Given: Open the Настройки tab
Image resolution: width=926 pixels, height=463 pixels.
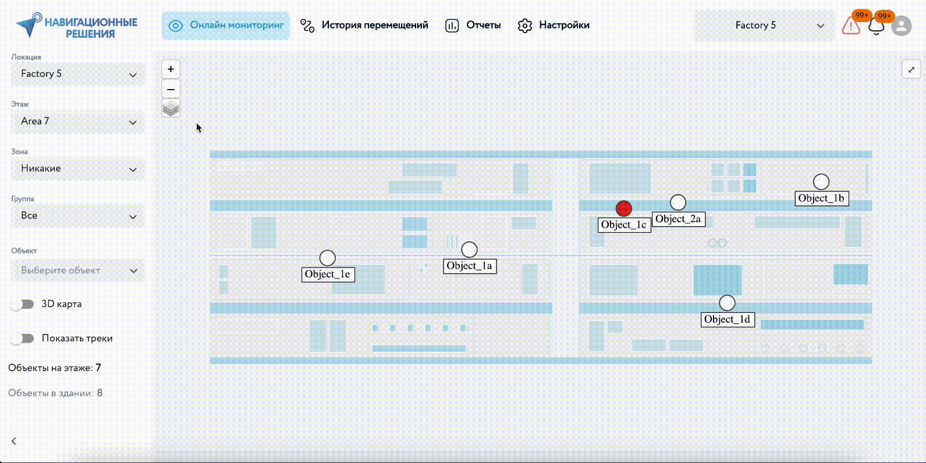Looking at the screenshot, I should pyautogui.click(x=554, y=26).
